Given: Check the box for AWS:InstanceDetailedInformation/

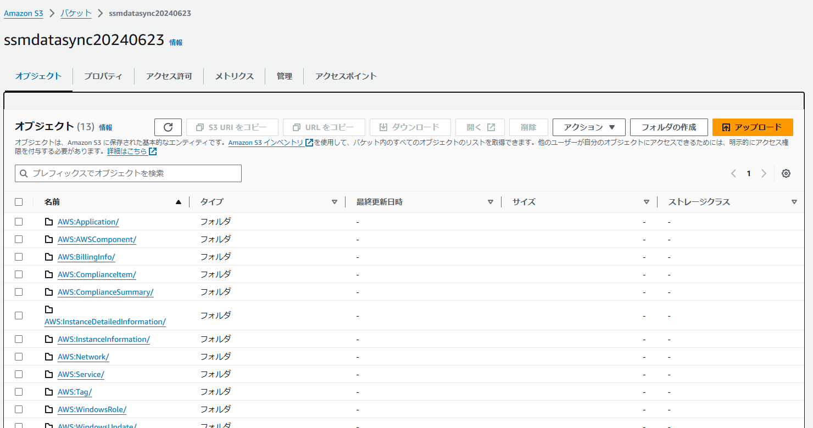Looking at the screenshot, I should 19,316.
